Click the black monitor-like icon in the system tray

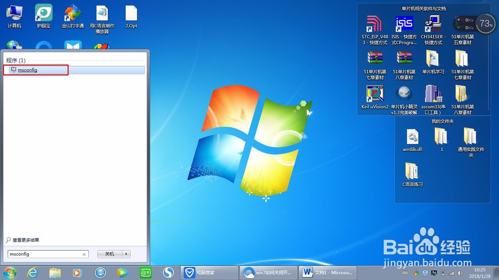tap(434, 273)
